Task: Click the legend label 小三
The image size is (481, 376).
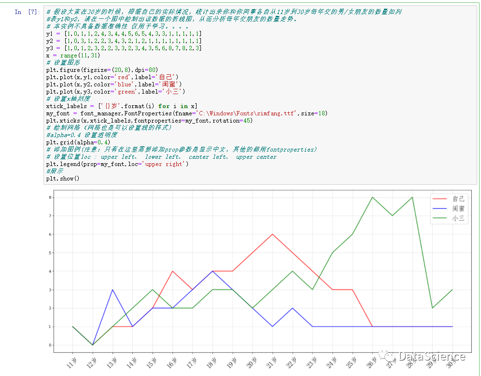Action: point(458,218)
